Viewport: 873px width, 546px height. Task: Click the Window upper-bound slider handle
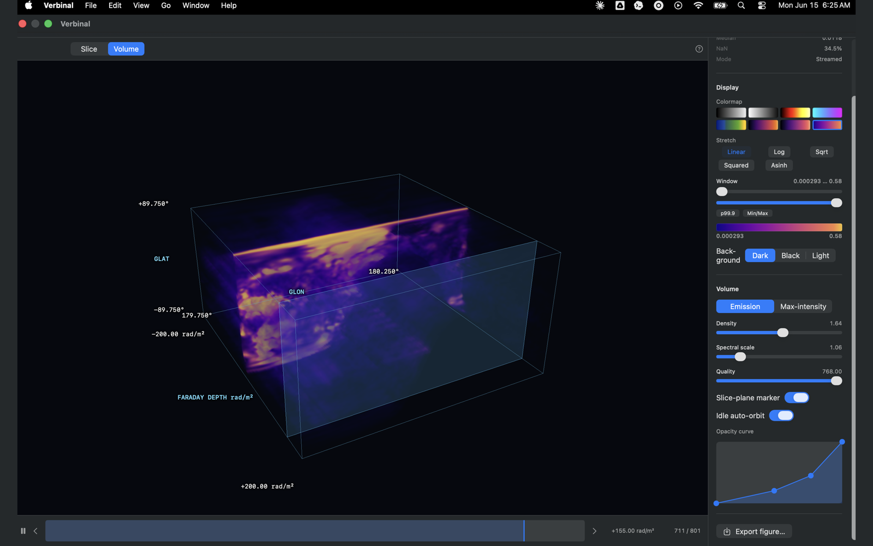pos(836,203)
